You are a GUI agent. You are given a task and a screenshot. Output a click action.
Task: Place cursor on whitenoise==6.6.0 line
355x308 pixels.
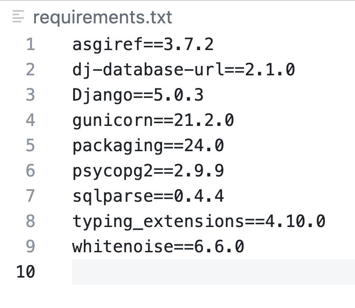[158, 247]
